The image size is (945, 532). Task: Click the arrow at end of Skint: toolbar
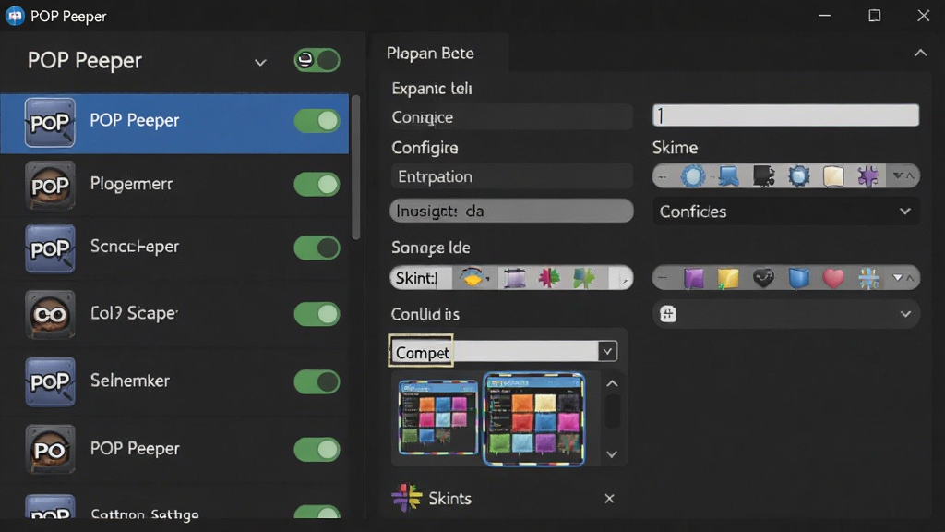tap(623, 279)
